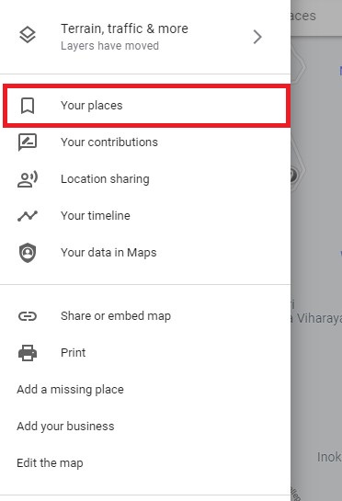This screenshot has width=342, height=501.
Task: Open Your data in Maps
Action: point(145,253)
